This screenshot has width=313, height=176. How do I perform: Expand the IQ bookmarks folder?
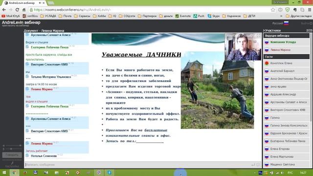pyautogui.click(x=112, y=16)
